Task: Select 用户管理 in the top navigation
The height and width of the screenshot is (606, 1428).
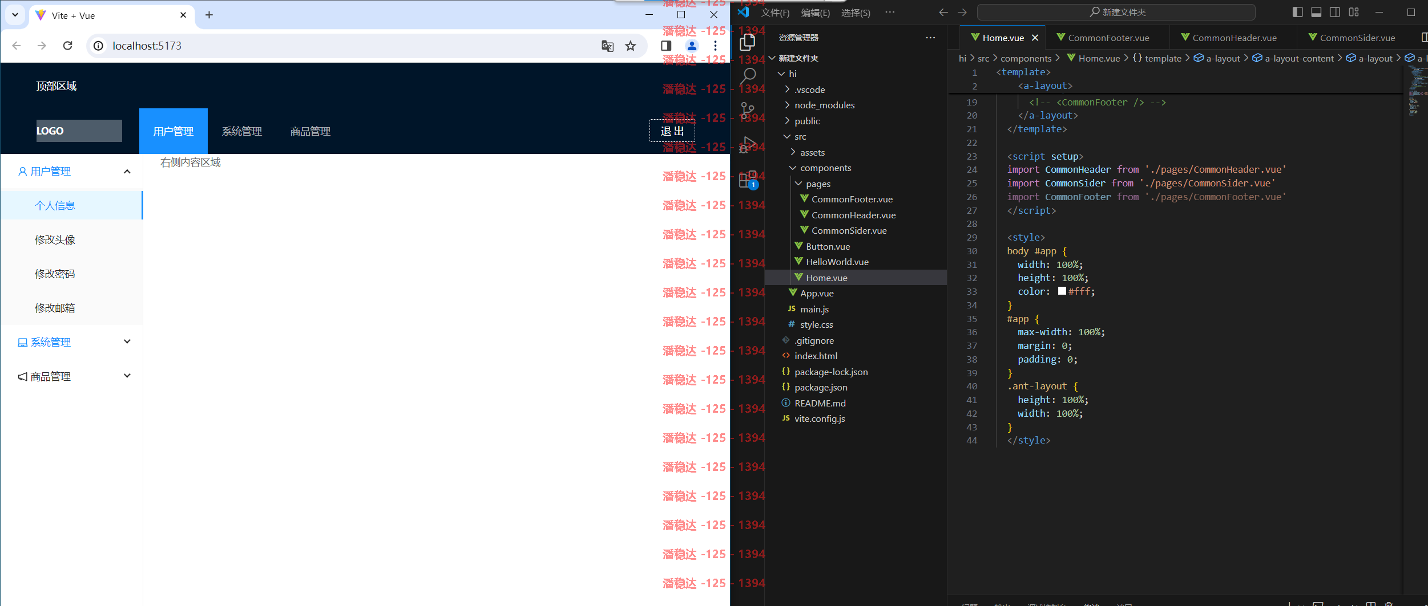Action: point(174,131)
